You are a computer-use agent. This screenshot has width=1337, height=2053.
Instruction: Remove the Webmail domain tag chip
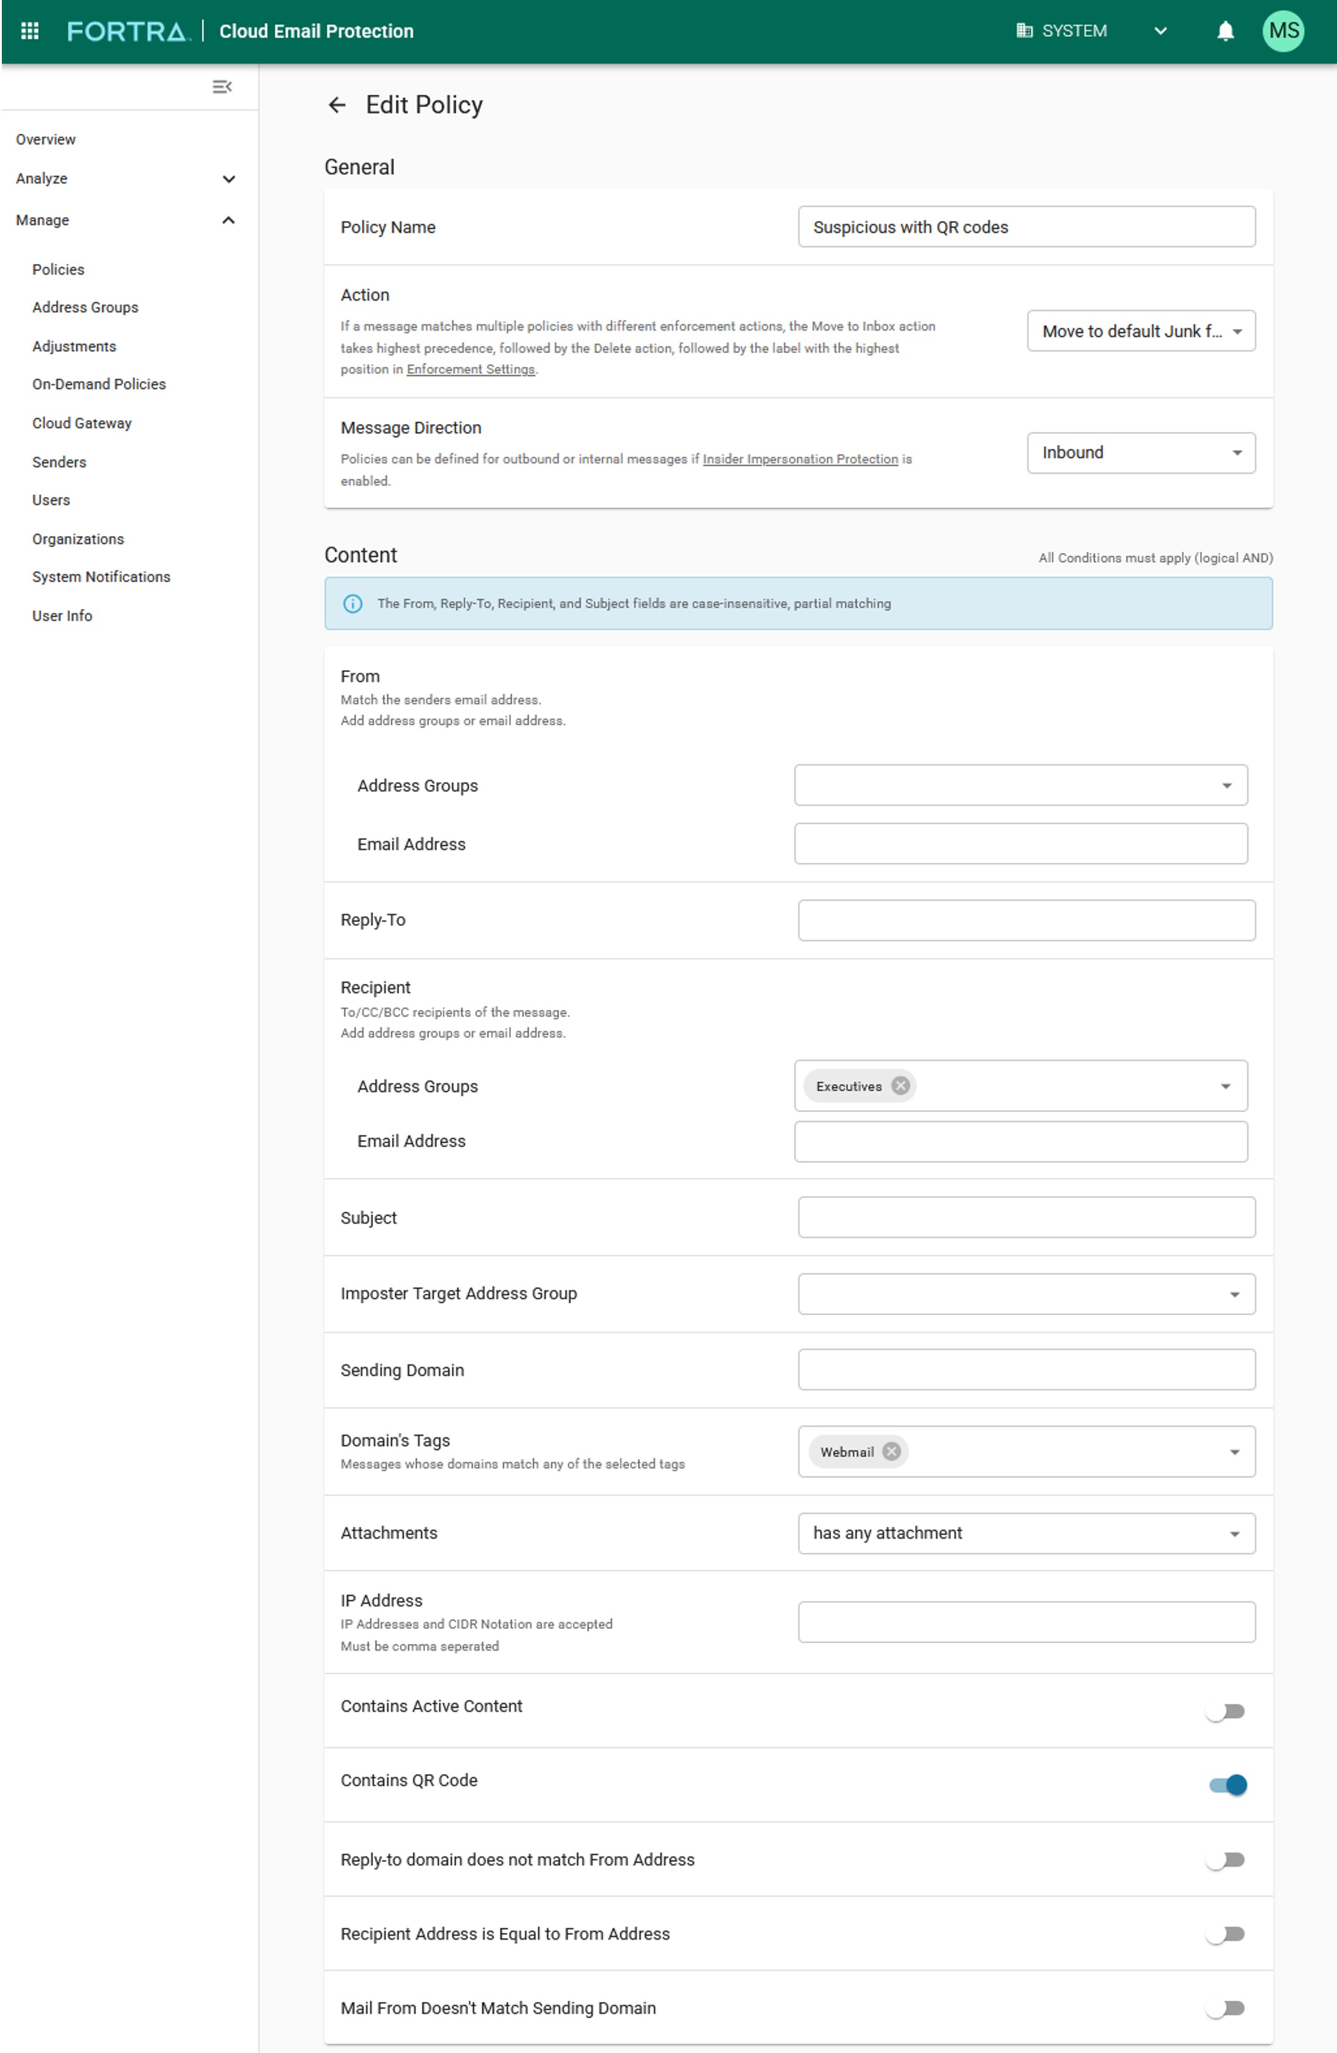(891, 1451)
